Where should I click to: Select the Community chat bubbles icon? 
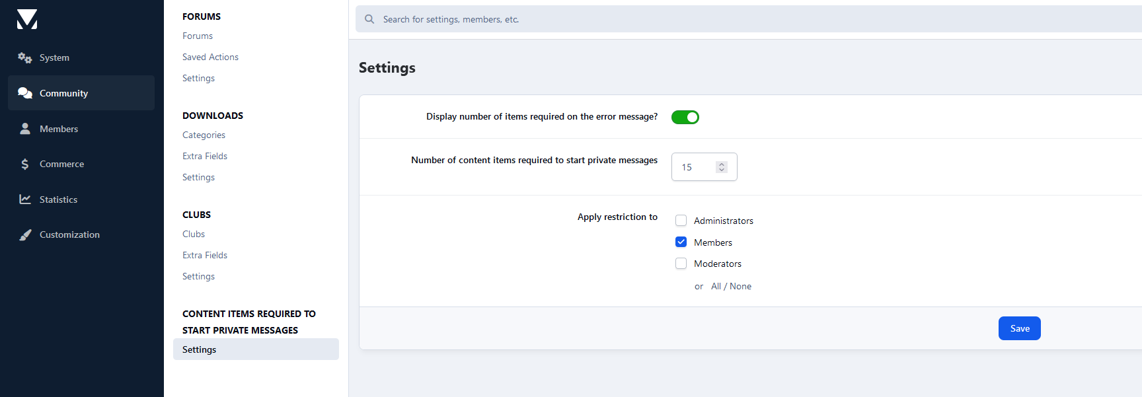[25, 93]
